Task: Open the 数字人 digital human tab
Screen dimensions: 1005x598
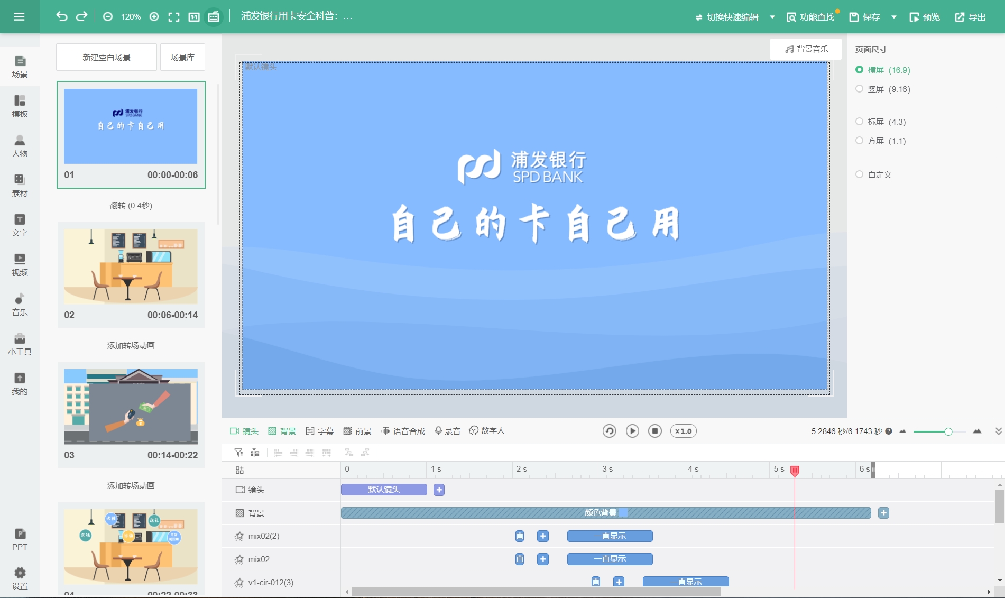Action: point(487,431)
